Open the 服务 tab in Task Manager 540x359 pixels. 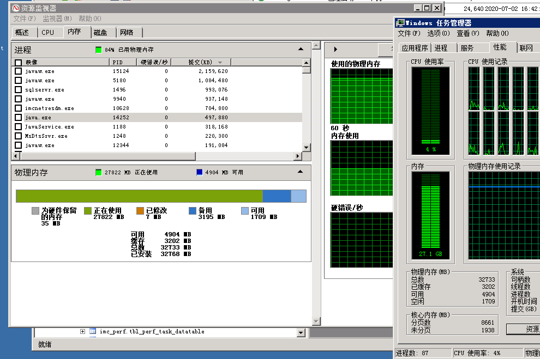pyautogui.click(x=467, y=48)
